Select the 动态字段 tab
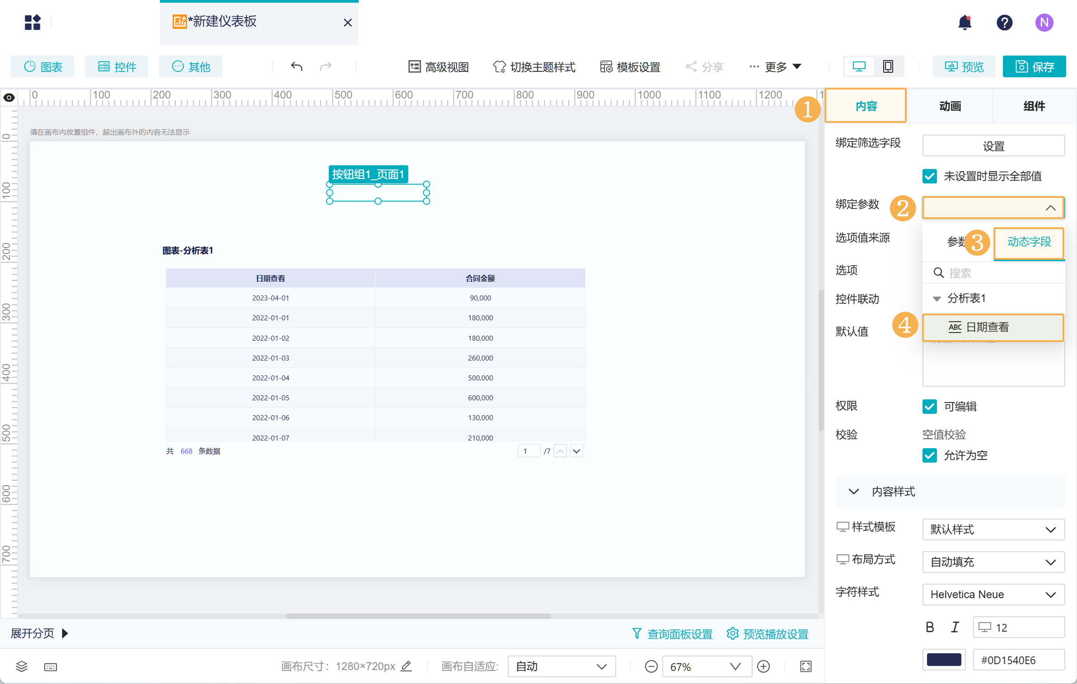This screenshot has height=684, width=1077. (x=1029, y=243)
